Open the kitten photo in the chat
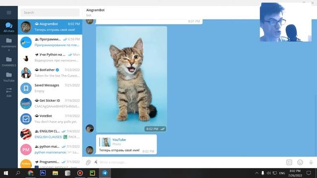Viewport: 317px width, 178px height. coord(131,79)
